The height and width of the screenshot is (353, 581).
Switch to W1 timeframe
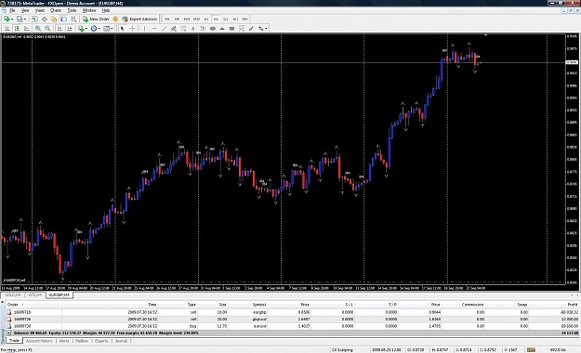[235, 19]
